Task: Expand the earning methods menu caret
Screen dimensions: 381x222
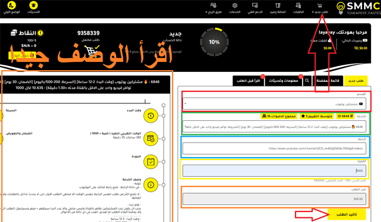Action: coord(206,12)
